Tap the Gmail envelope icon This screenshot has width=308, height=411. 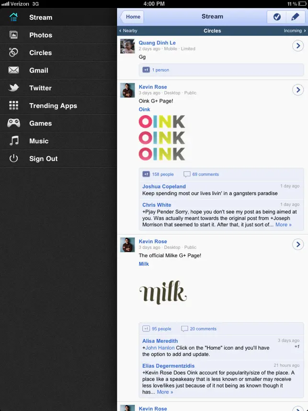[13, 70]
